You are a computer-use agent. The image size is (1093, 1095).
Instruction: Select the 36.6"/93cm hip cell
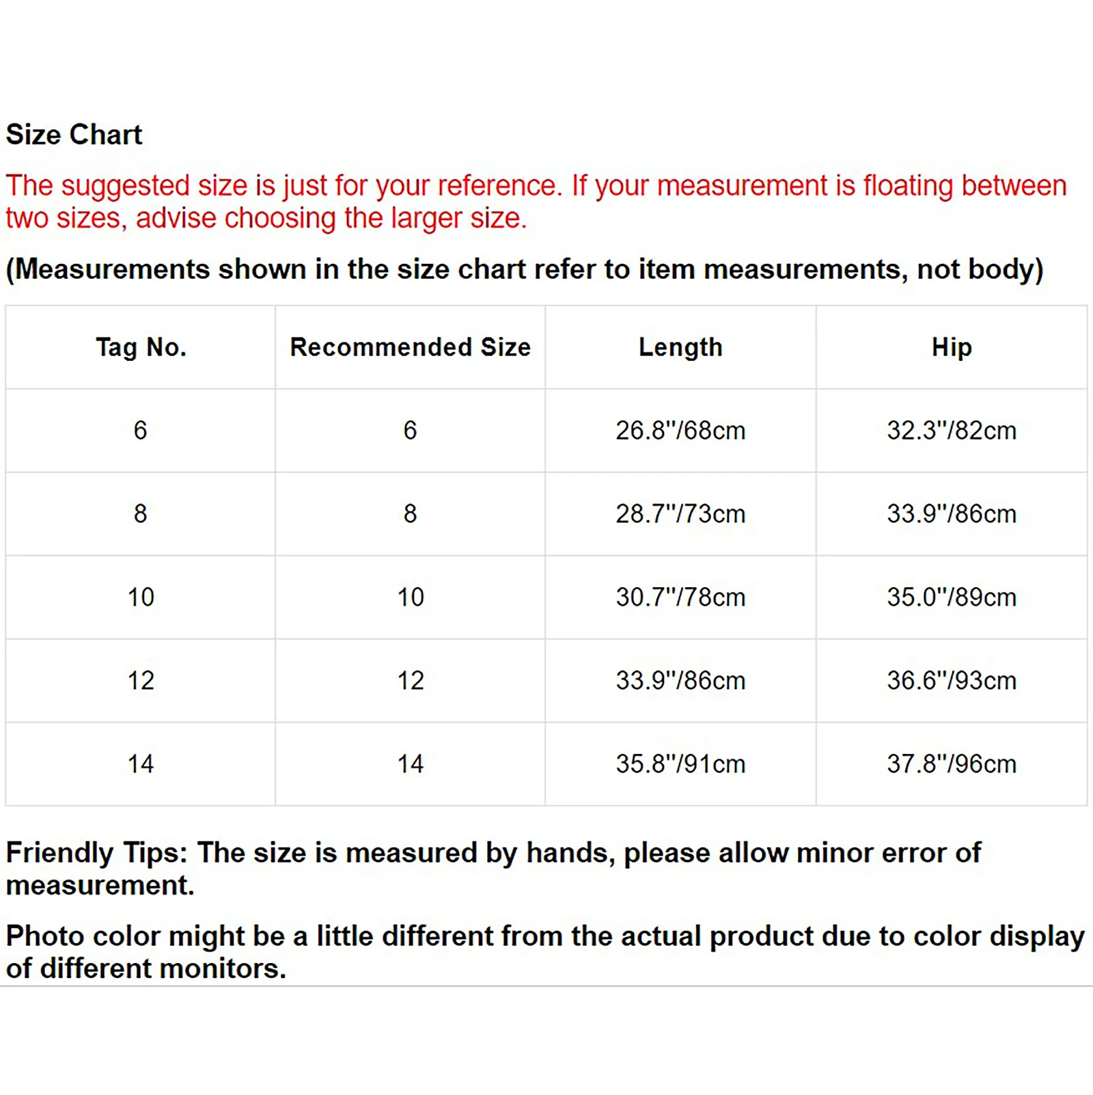click(952, 681)
